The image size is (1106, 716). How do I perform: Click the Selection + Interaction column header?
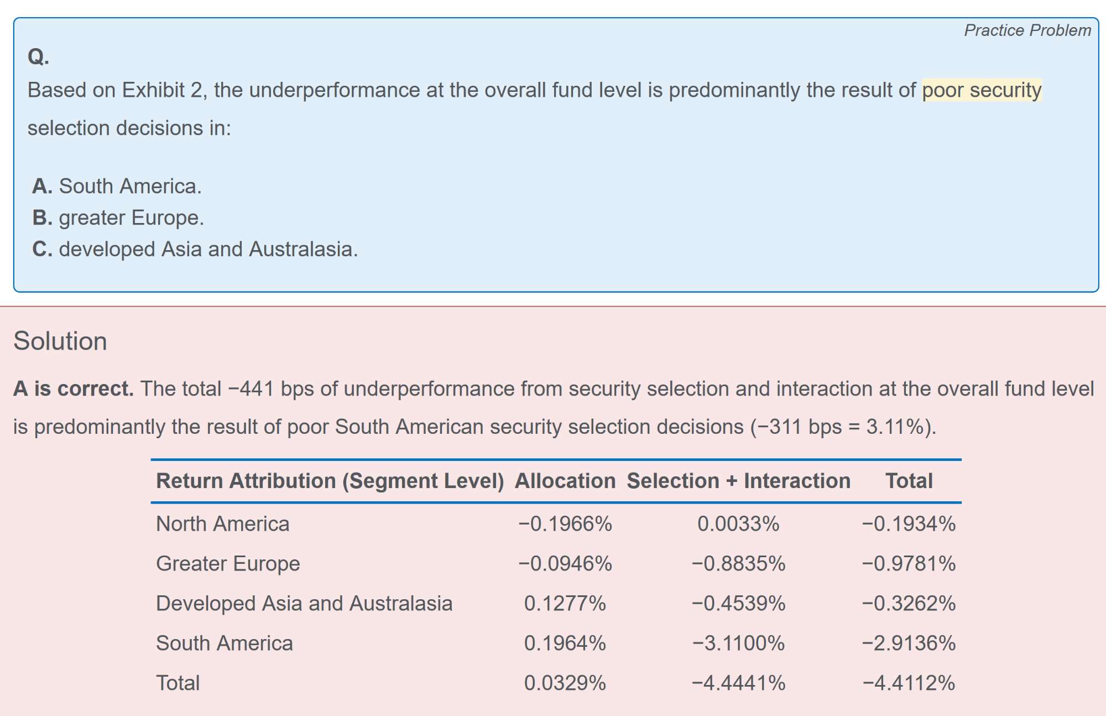point(738,481)
